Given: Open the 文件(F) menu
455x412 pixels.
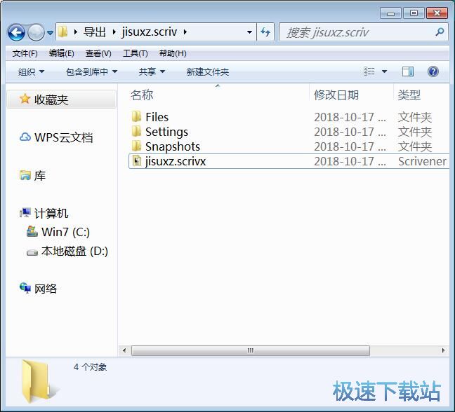Looking at the screenshot, I should (25, 53).
